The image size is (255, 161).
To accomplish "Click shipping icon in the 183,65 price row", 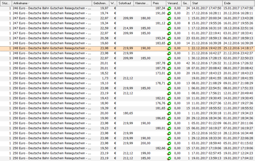I will click(169, 43).
